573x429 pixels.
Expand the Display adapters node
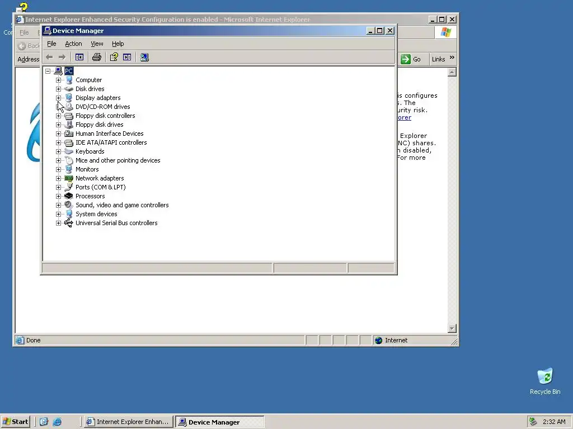click(58, 98)
